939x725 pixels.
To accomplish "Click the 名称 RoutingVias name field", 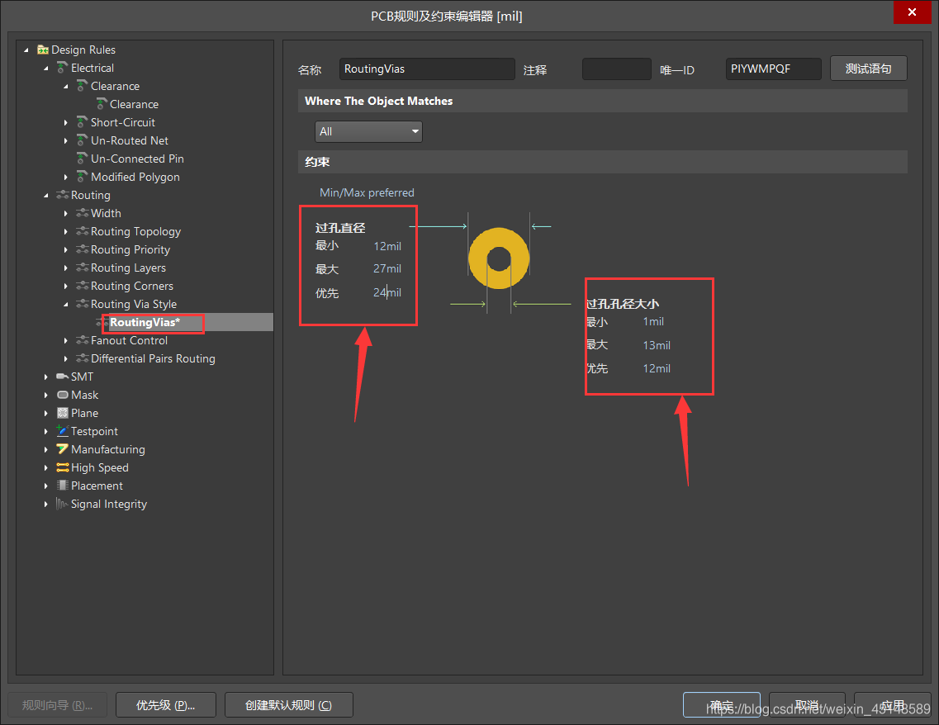I will 427,69.
